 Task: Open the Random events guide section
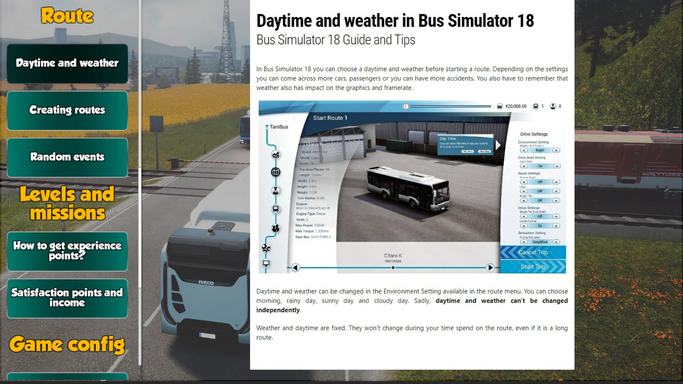(67, 157)
